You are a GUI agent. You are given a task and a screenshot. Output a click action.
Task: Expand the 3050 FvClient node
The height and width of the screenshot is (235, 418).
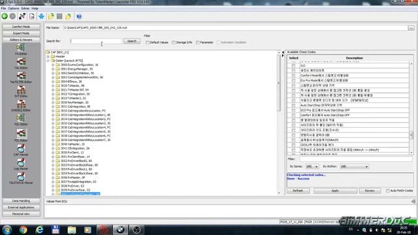(53, 152)
